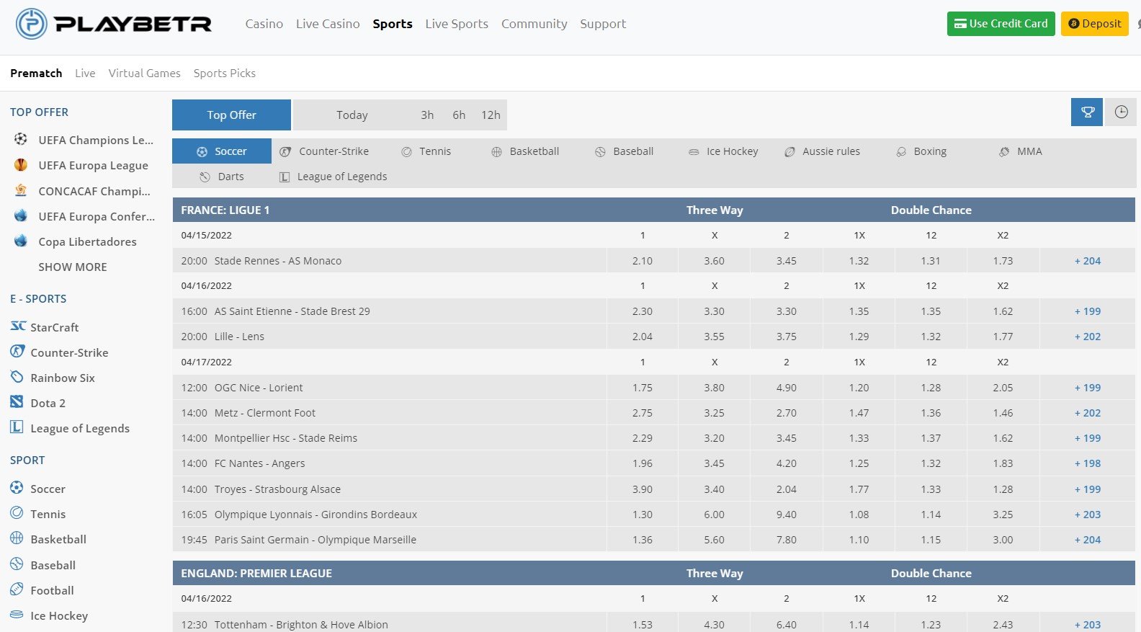Click Tennis icon in Sport sidebar
Image resolution: width=1141 pixels, height=632 pixels.
pos(17,513)
